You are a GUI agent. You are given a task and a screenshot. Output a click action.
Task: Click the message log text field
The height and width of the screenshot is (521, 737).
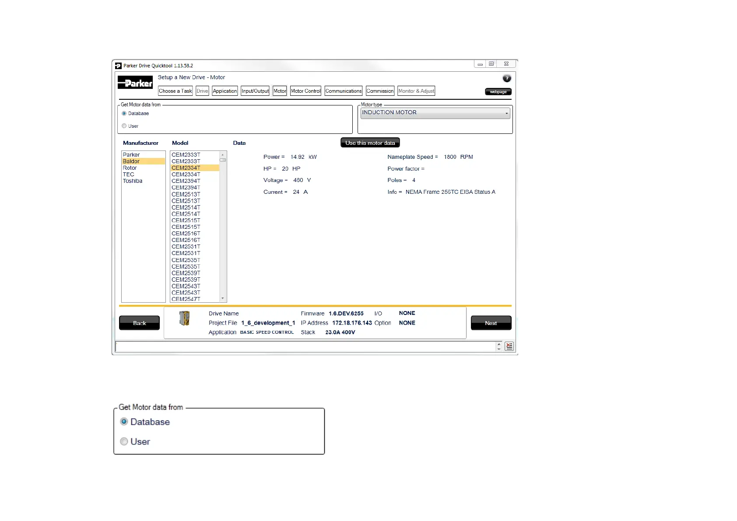(305, 346)
